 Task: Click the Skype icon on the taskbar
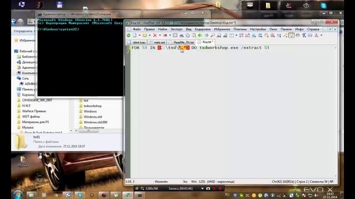tap(80, 195)
